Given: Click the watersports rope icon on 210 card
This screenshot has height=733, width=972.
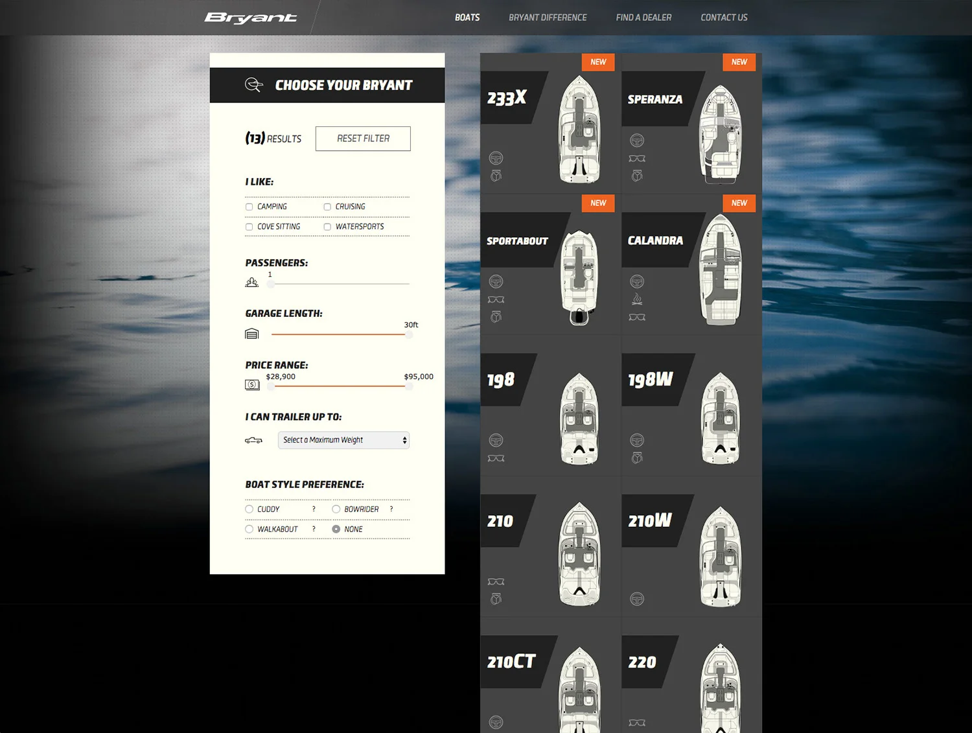Looking at the screenshot, I should [x=496, y=599].
